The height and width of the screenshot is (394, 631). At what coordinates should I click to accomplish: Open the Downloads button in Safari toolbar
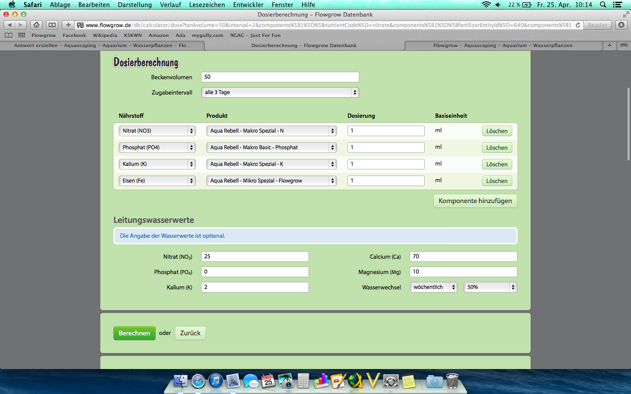(x=621, y=25)
